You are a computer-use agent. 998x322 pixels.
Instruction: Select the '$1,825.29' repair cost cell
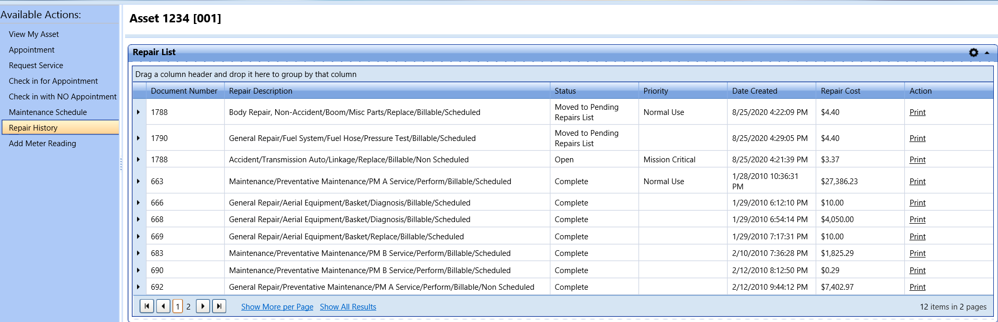[860, 253]
